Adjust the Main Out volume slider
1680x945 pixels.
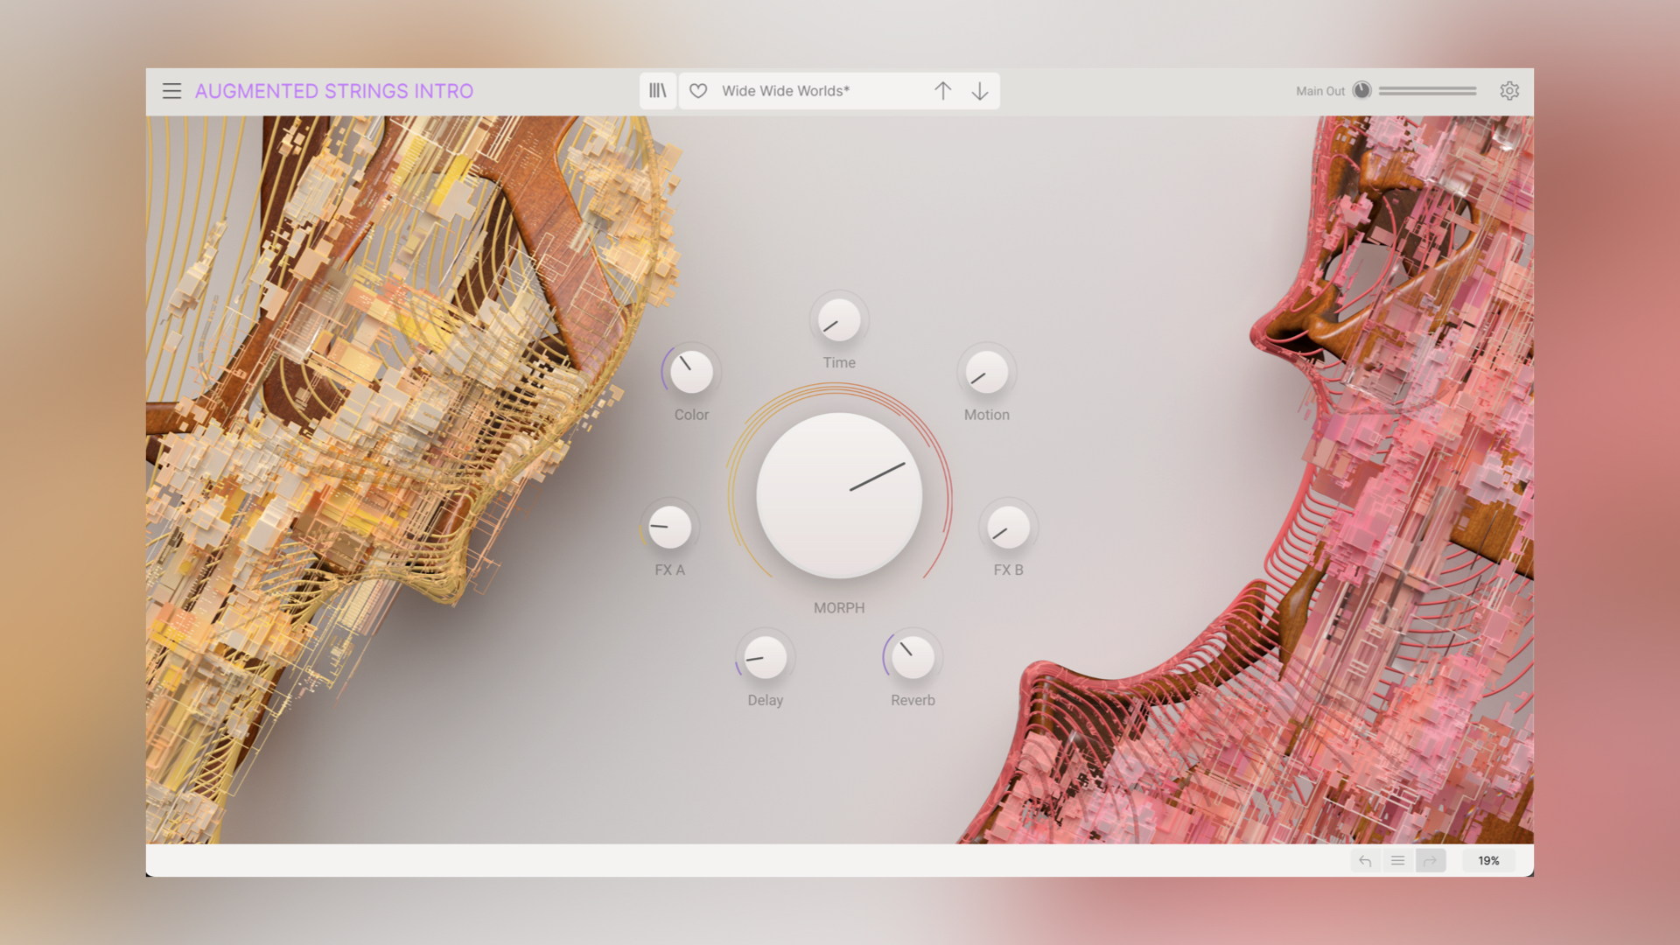point(1426,90)
